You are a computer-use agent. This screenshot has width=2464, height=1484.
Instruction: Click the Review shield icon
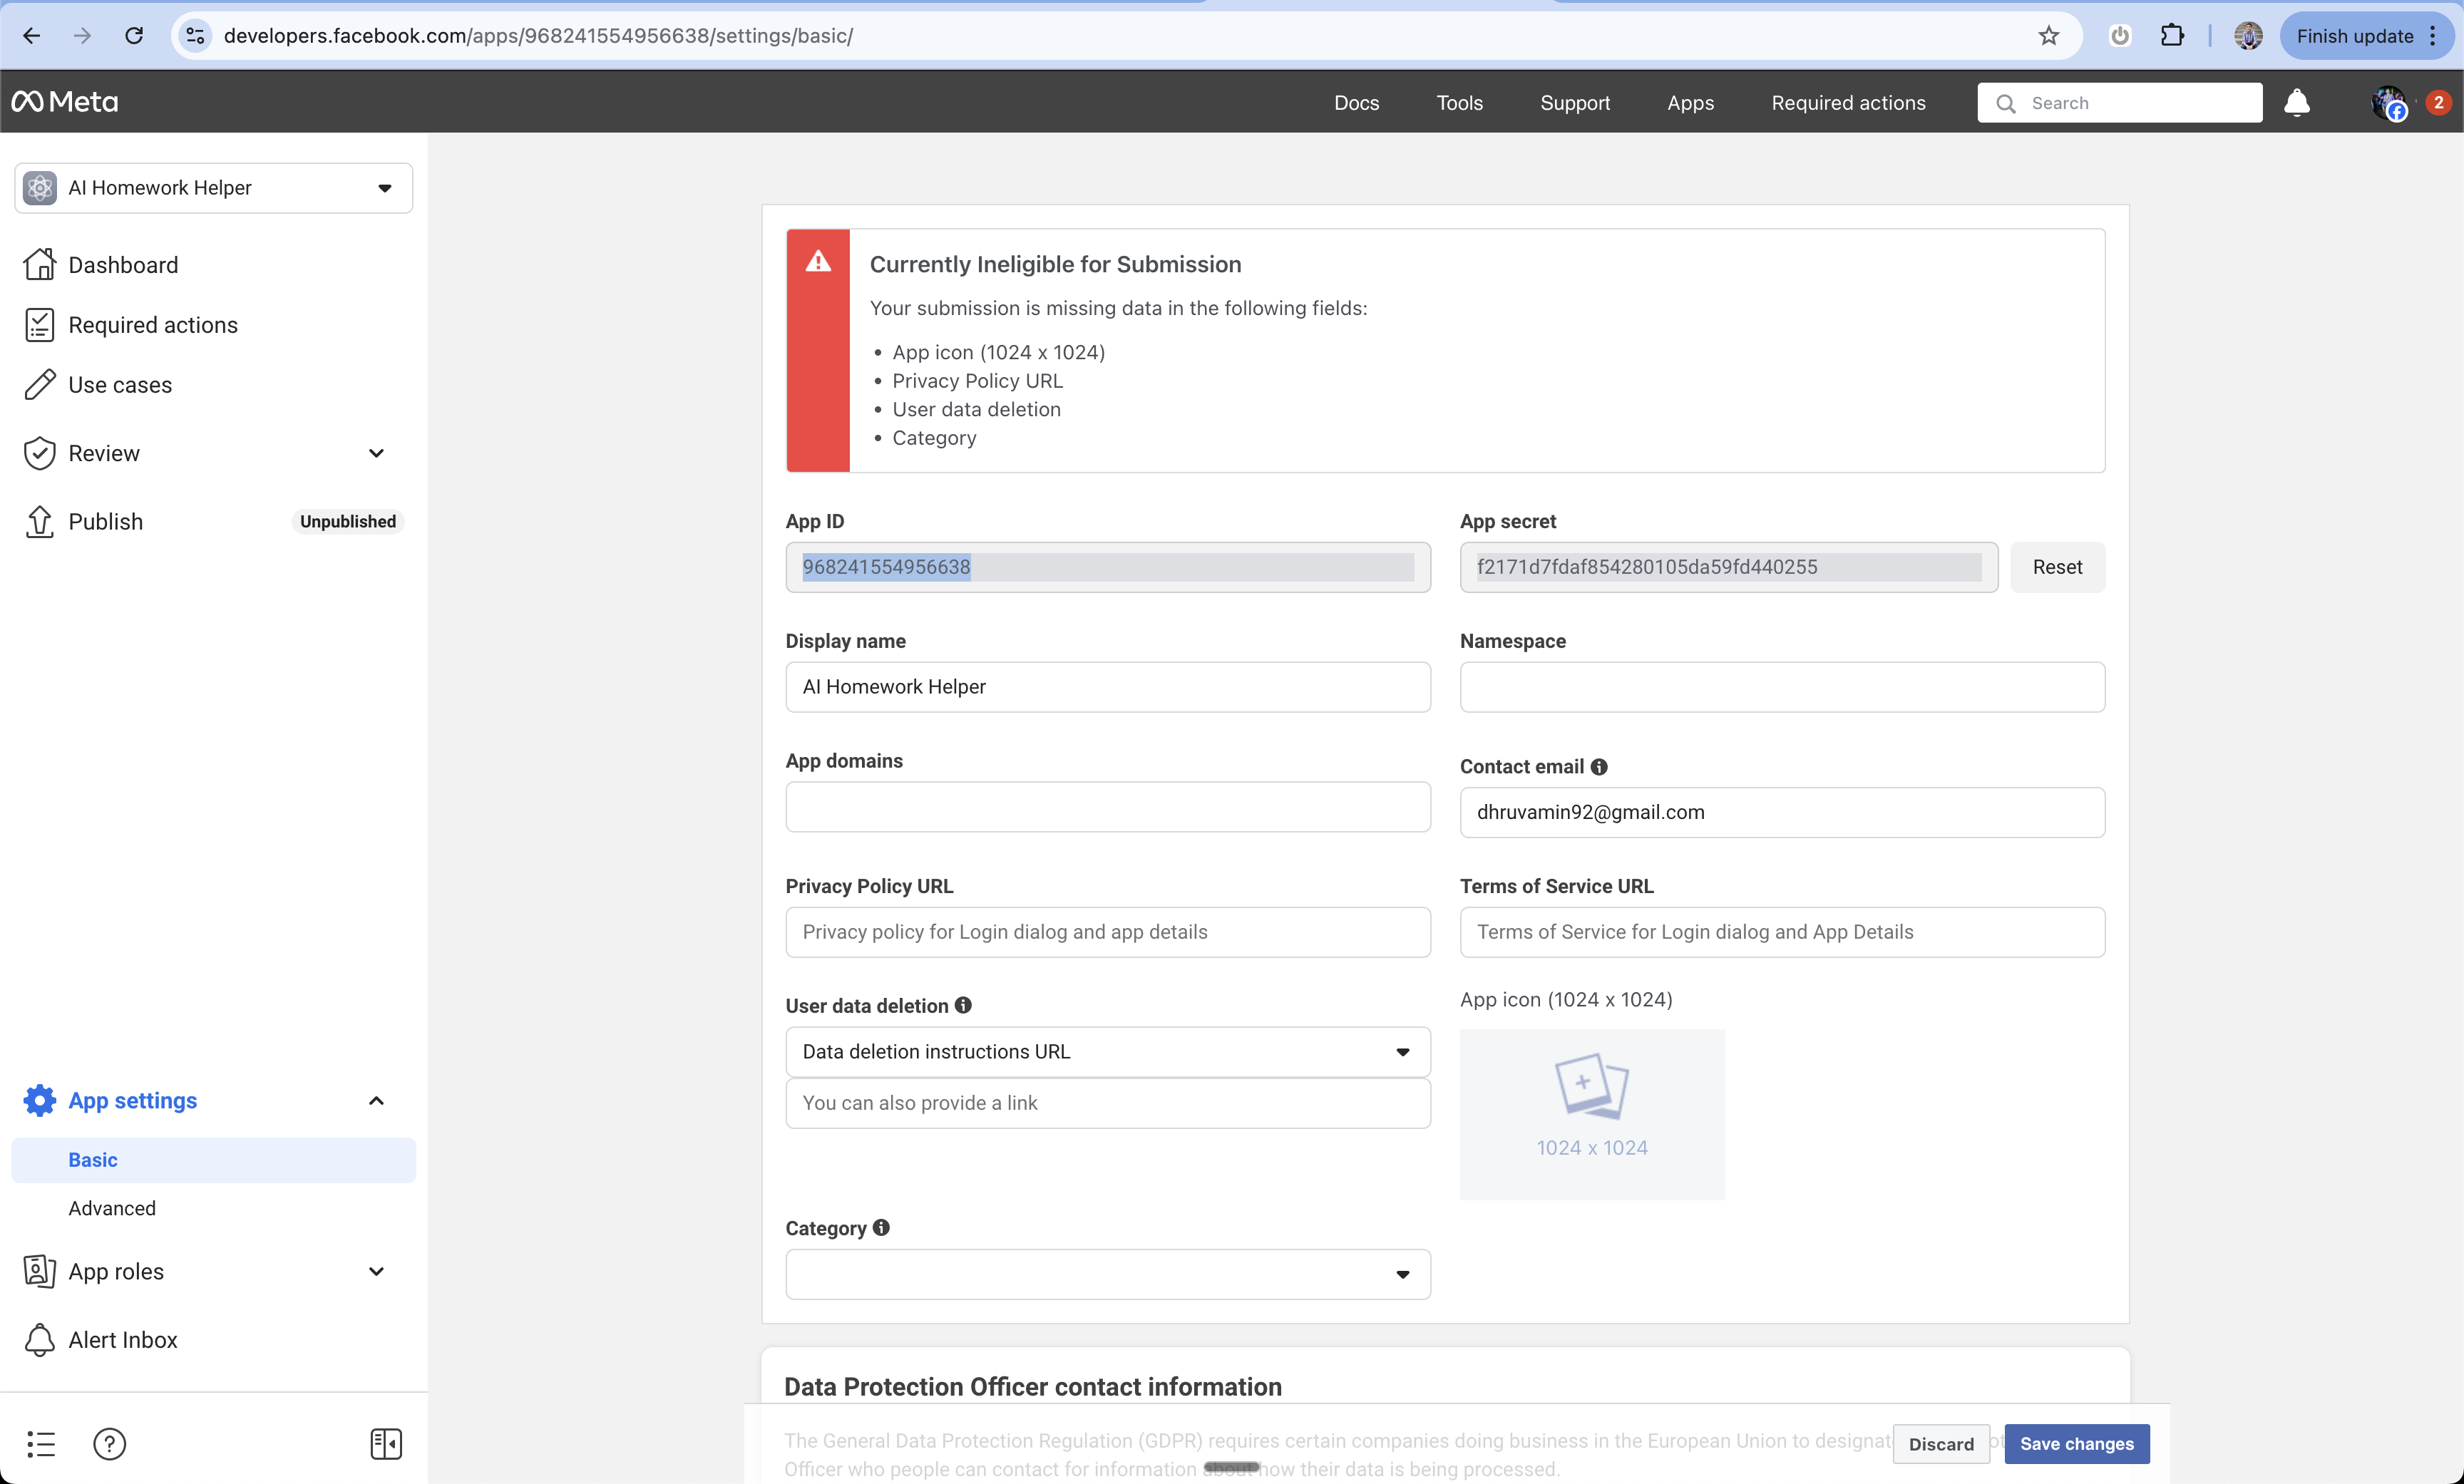click(40, 453)
